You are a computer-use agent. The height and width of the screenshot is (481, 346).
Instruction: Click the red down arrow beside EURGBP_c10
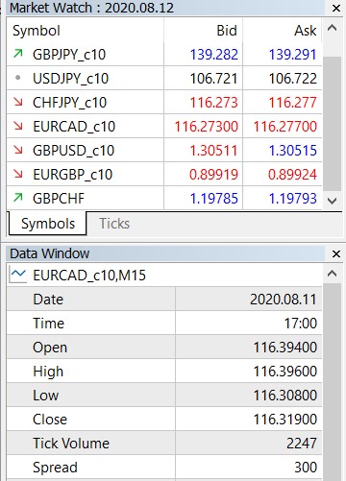point(18,174)
